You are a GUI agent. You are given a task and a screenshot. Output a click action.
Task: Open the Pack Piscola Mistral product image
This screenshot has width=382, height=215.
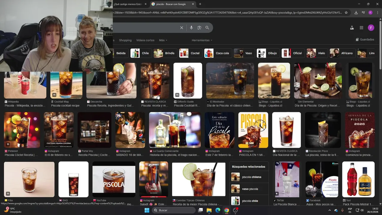point(358,179)
